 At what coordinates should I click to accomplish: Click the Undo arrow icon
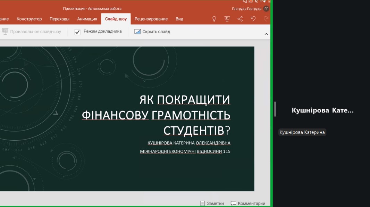click(253, 19)
